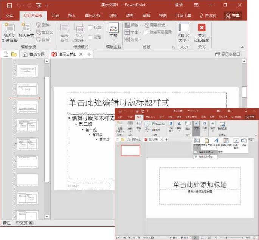This screenshot has height=240, width=259.
Task: Click 重命名 to rename the layout
Action: [x=45, y=33]
